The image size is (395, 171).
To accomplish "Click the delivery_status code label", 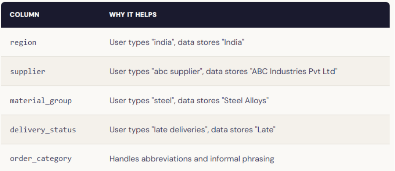I will pos(43,130).
